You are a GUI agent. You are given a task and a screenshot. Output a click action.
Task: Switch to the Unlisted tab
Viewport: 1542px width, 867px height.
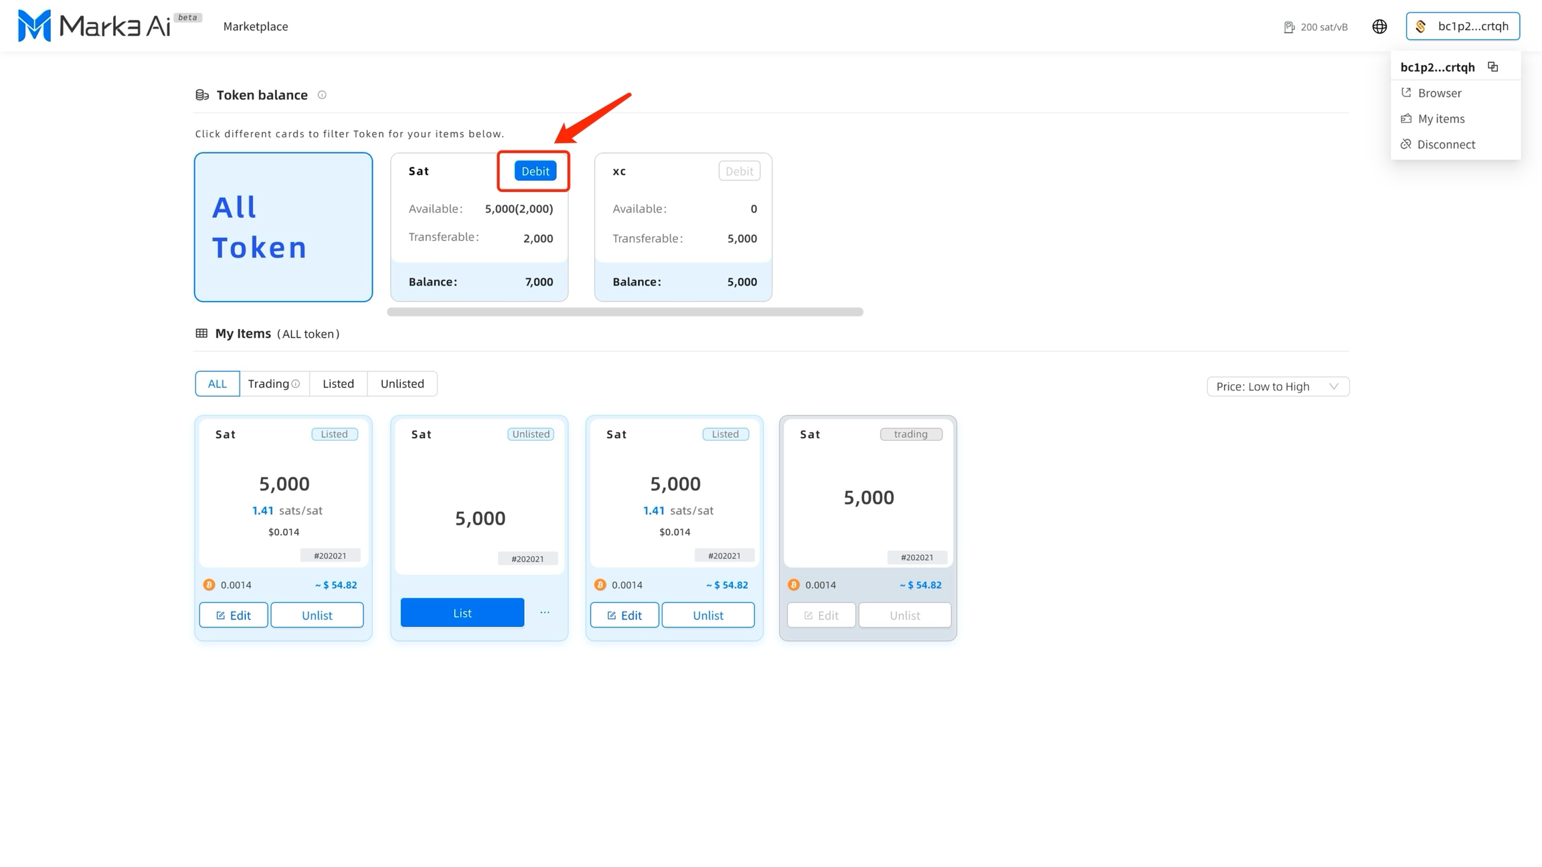click(x=402, y=384)
